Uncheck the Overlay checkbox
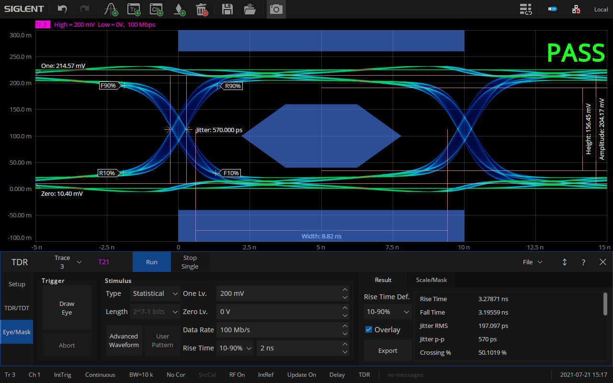The image size is (613, 383). pos(369,329)
